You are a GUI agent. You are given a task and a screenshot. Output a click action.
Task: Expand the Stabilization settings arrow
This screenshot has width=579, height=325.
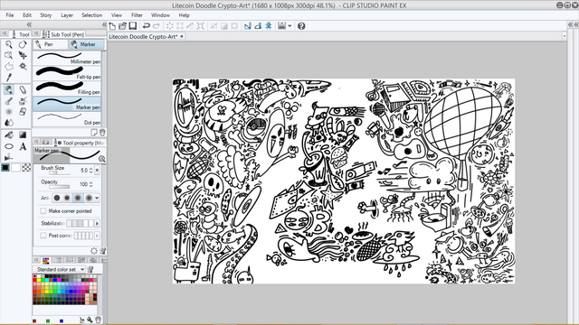(x=97, y=223)
